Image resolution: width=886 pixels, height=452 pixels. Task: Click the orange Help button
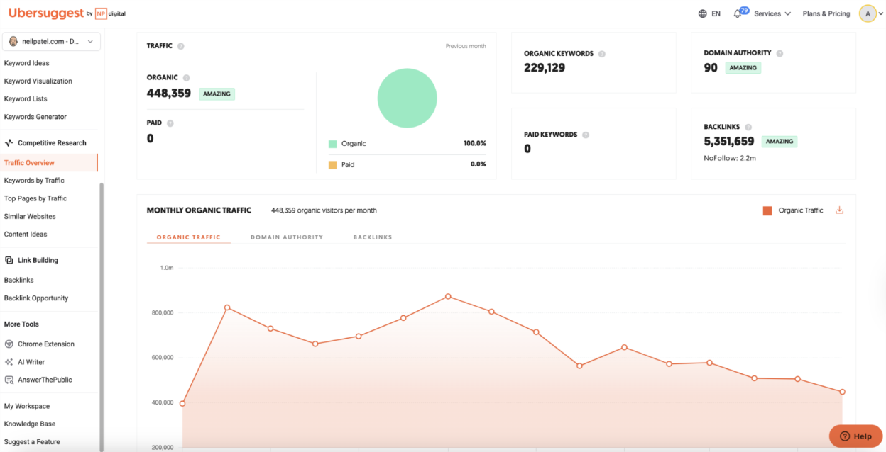click(x=855, y=436)
